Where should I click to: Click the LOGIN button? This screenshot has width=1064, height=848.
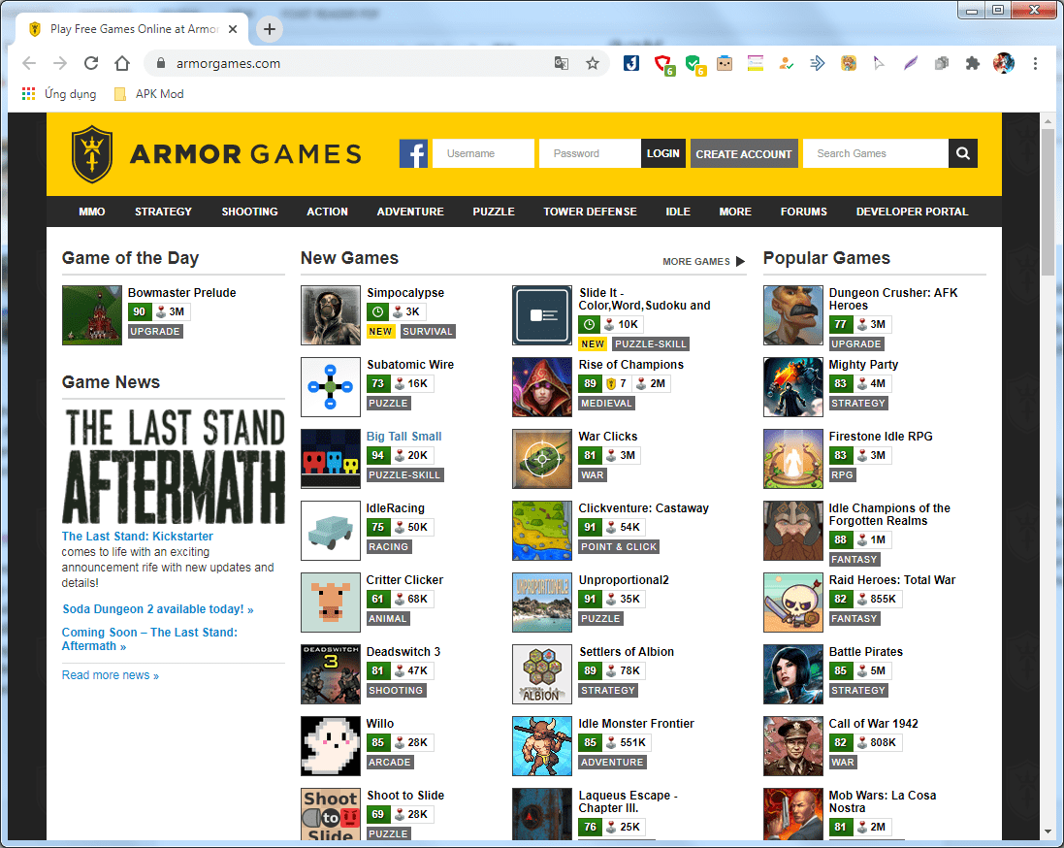pos(663,153)
